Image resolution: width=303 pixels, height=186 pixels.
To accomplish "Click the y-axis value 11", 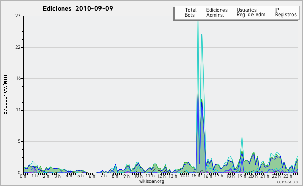I will (18, 110).
